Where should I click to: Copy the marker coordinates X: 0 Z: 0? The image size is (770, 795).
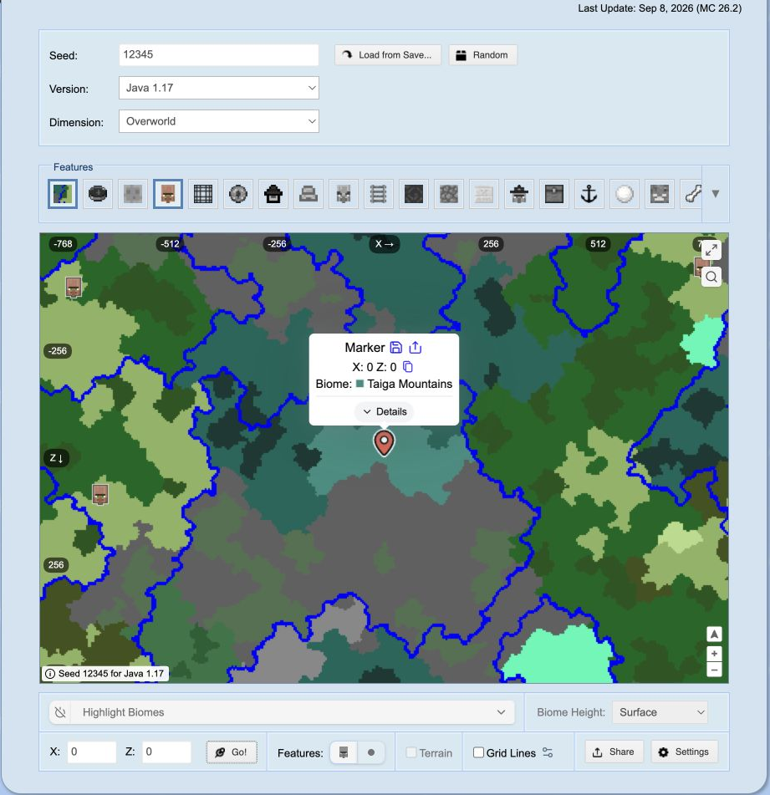pos(408,367)
